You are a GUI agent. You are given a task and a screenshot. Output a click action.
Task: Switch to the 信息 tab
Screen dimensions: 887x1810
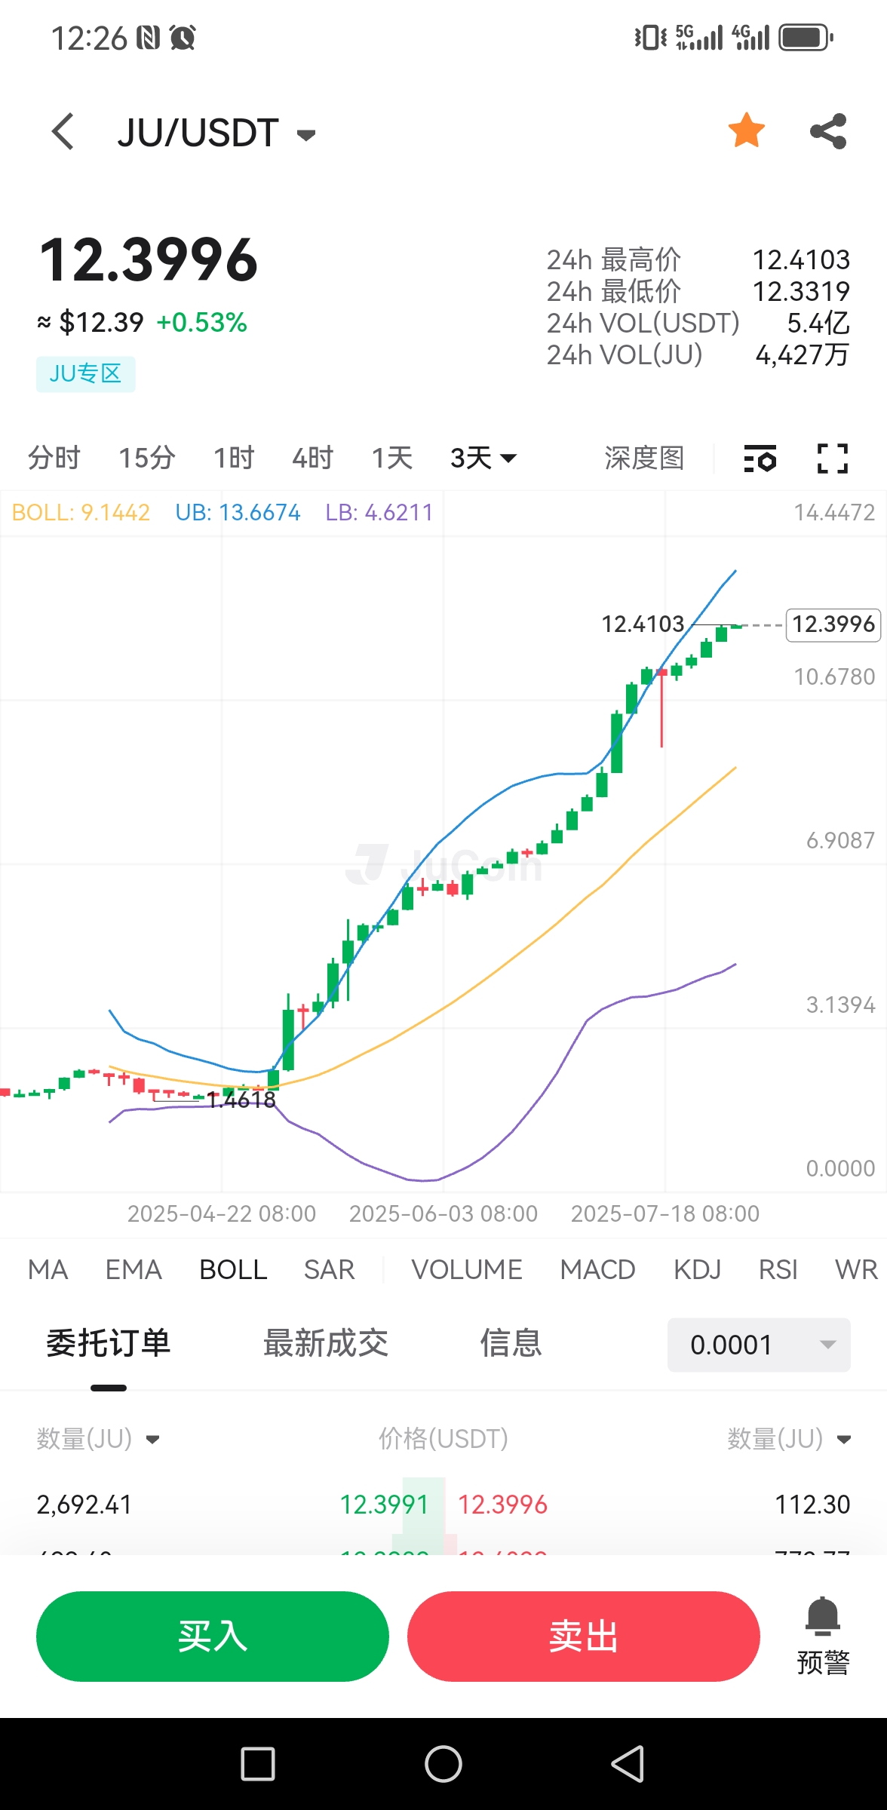pyautogui.click(x=511, y=1344)
